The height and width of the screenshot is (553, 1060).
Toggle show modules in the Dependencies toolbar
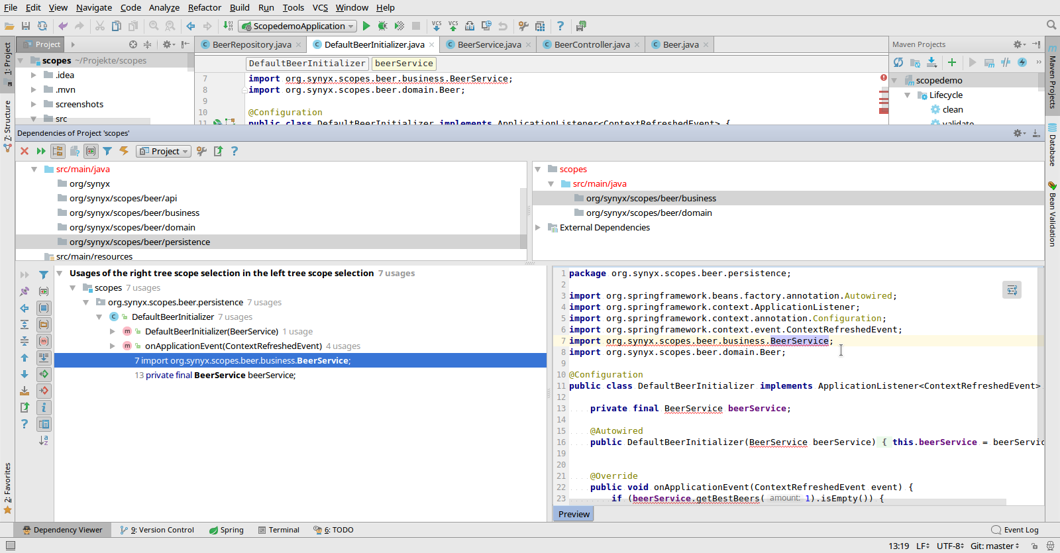coord(91,151)
